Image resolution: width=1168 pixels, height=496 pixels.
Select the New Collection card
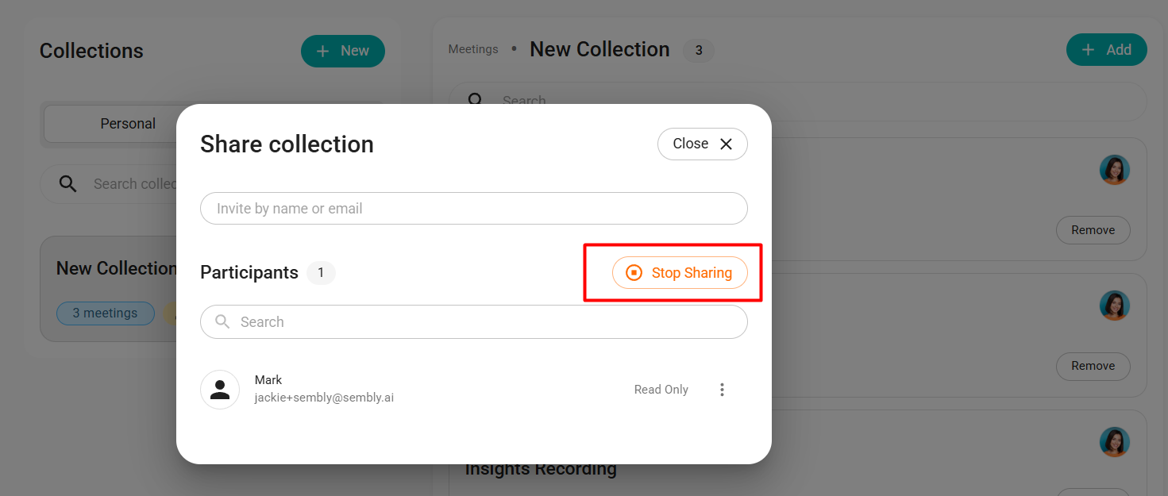[x=109, y=289]
